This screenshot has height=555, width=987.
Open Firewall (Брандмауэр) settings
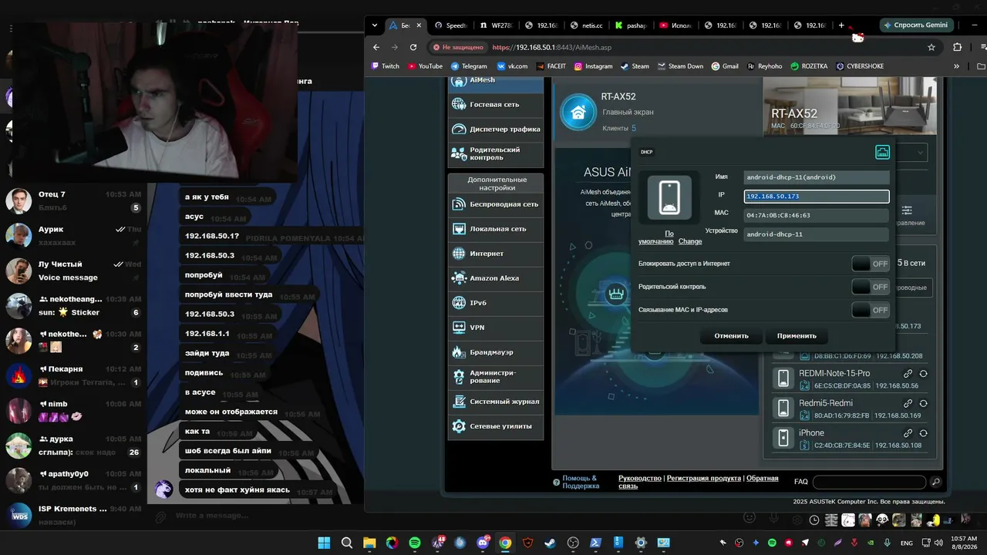496,352
